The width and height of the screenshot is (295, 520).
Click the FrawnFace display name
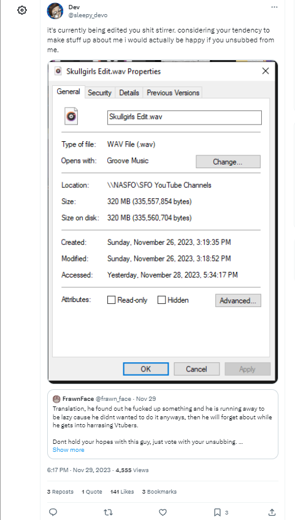(x=79, y=398)
